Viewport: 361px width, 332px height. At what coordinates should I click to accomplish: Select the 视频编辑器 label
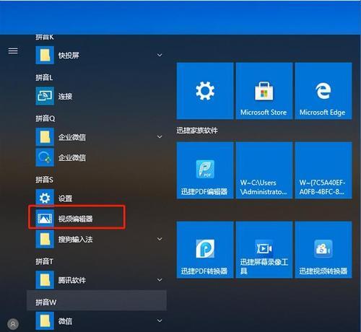pyautogui.click(x=75, y=219)
